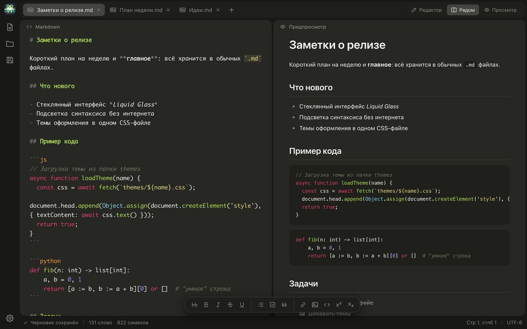Switch to Просмотр view mode
Viewport: 527px width, 329px height.
pos(501,10)
